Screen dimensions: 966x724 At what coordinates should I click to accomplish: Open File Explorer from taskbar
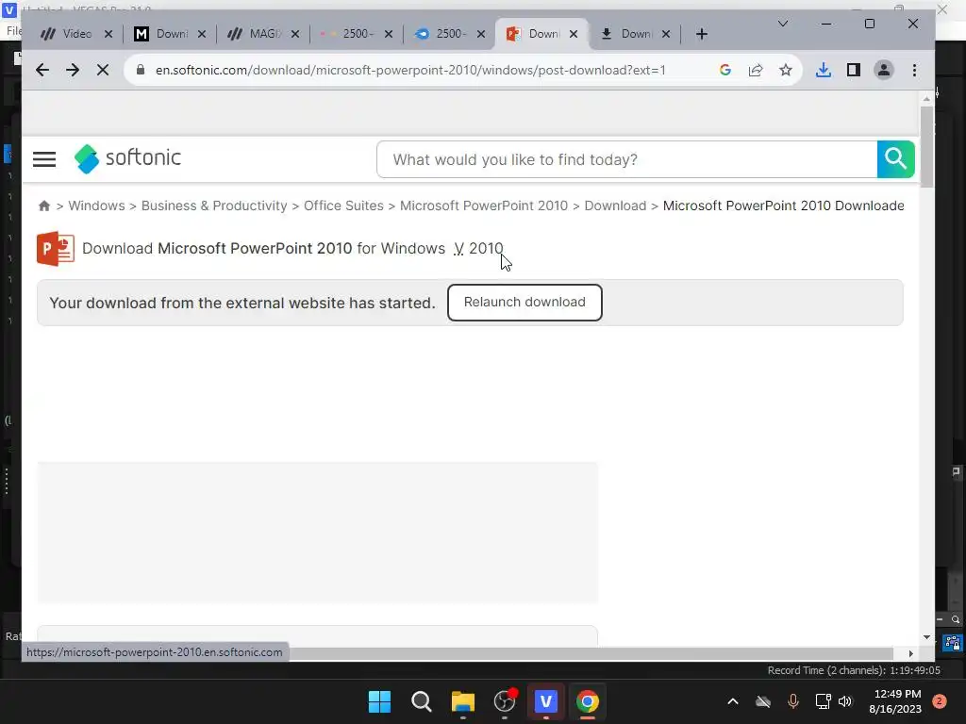462,701
